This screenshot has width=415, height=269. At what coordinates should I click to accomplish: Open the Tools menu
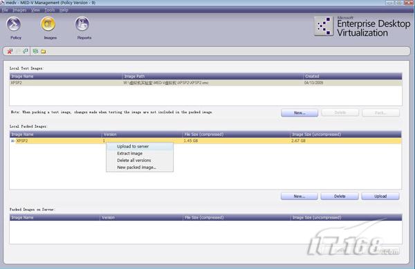click(x=50, y=10)
